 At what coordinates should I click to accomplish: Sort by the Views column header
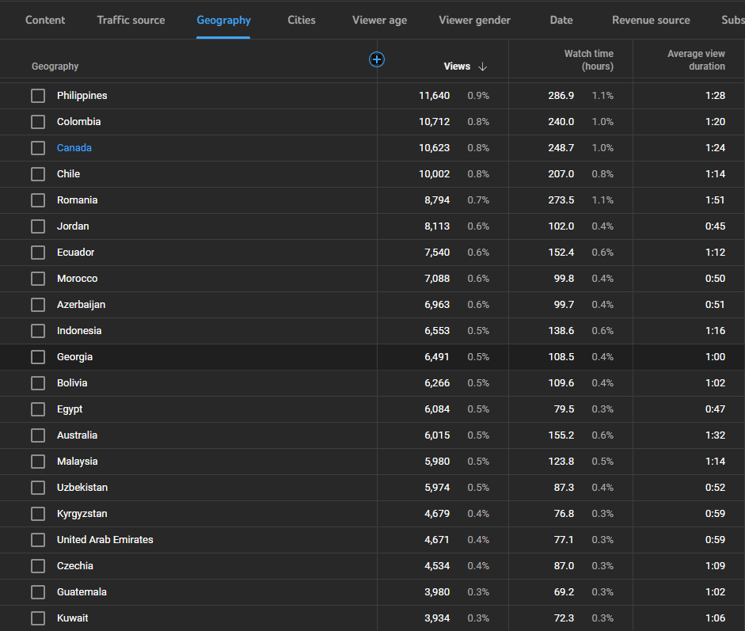(x=457, y=67)
